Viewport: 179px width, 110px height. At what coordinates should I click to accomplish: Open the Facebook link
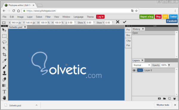click(172, 21)
